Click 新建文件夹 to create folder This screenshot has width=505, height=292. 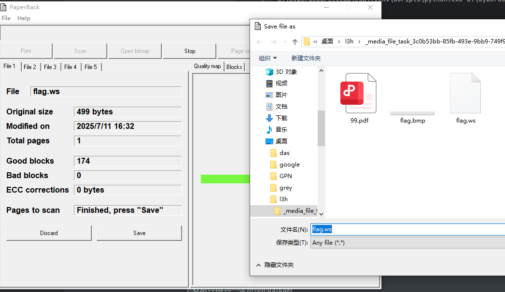306,58
